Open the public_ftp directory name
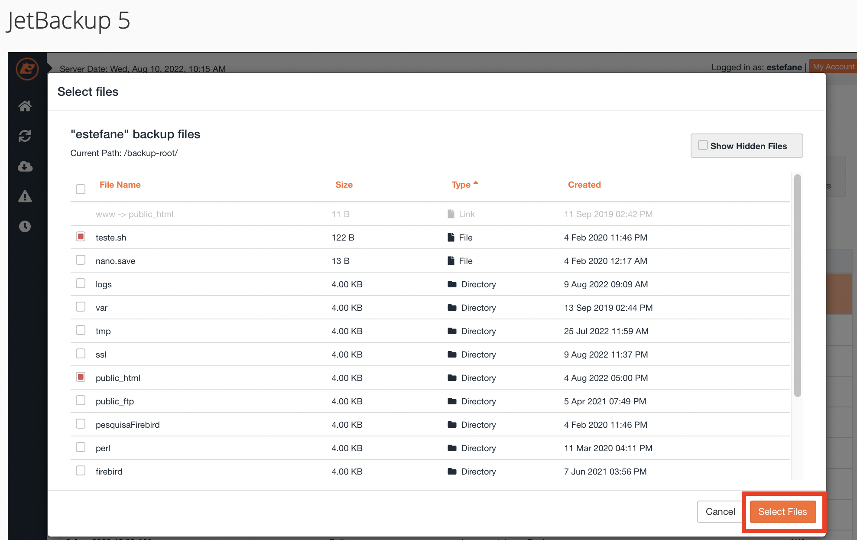Image resolution: width=857 pixels, height=540 pixels. [115, 401]
